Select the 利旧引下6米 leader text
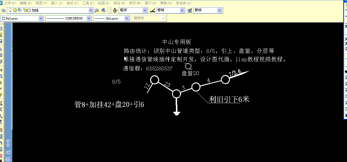Viewport: 347px width, 162px height. tap(229, 99)
